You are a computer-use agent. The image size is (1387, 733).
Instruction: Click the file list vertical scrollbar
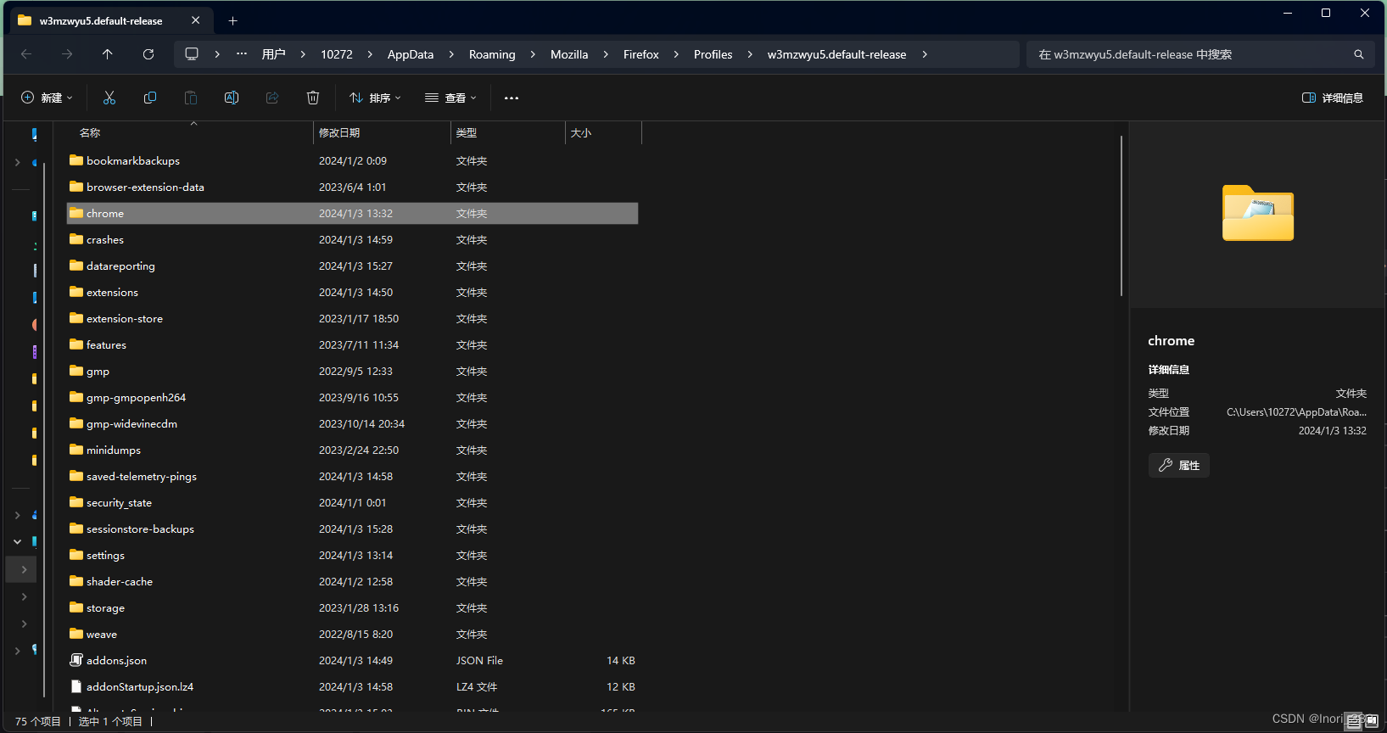pyautogui.click(x=1121, y=216)
